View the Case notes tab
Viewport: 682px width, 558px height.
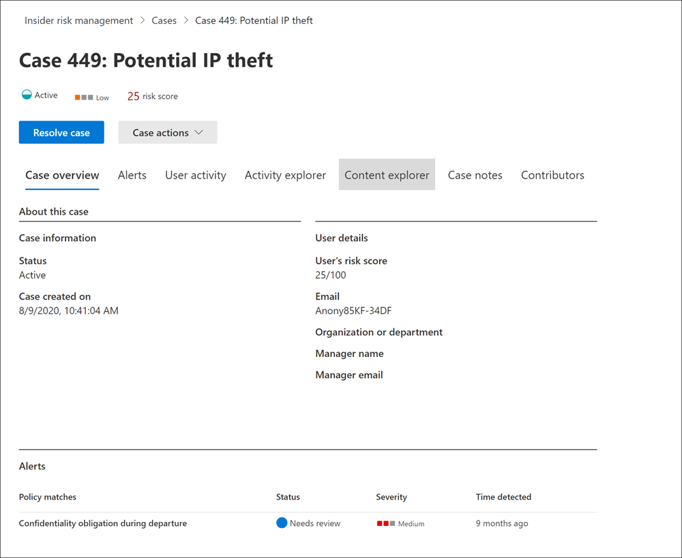coord(475,175)
